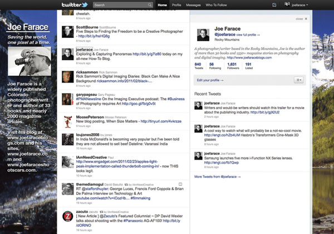Open the Profile tab
The height and width of the screenshot is (234, 334).
pyautogui.click(x=176, y=5)
